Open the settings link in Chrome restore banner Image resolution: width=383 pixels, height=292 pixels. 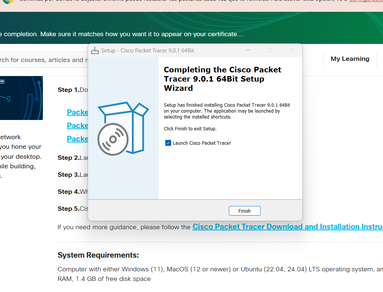point(366,1)
